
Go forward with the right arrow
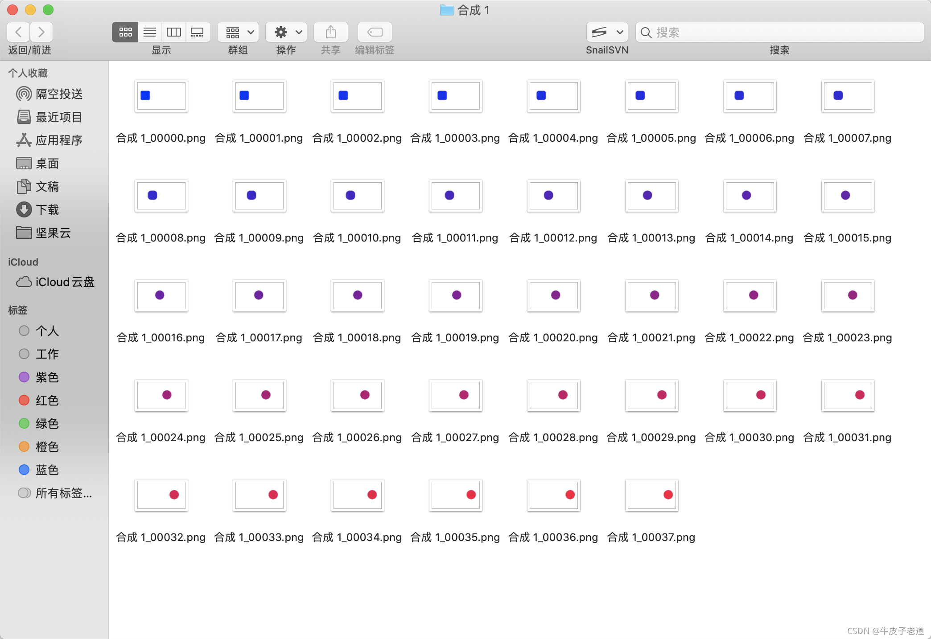[41, 32]
